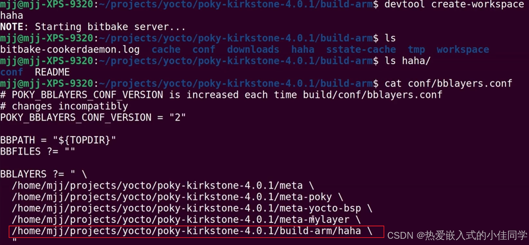
Task: Click the 'tmp' directory name
Action: pos(416,50)
